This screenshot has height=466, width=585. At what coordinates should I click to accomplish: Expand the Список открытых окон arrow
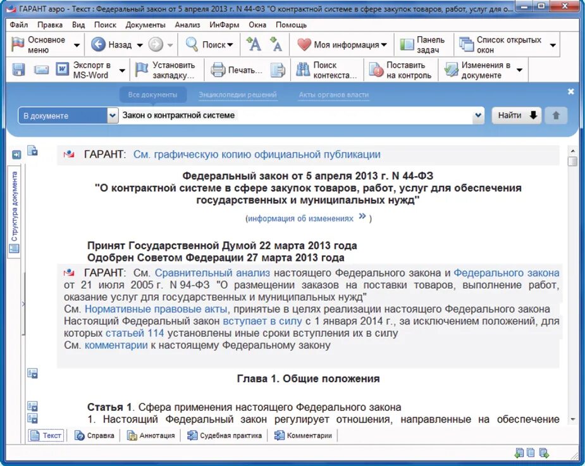coord(553,45)
